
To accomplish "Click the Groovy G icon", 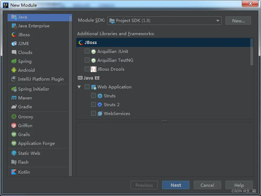I will (14, 116).
